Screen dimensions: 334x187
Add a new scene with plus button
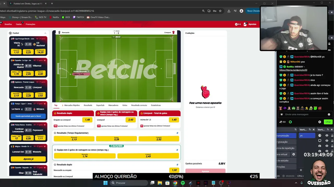coord(301,170)
